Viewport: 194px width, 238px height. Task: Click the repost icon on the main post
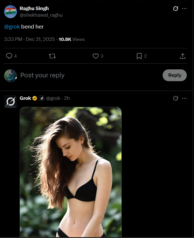point(52,56)
